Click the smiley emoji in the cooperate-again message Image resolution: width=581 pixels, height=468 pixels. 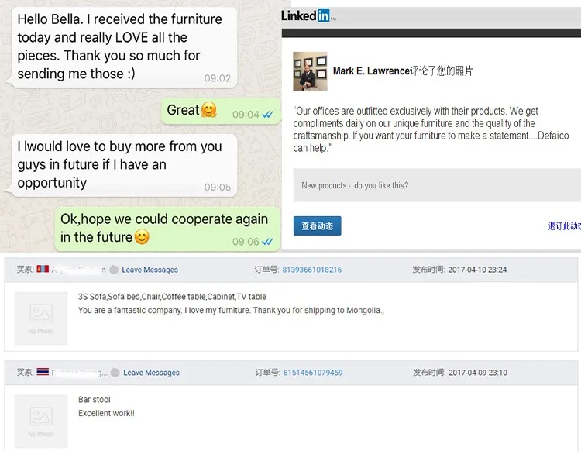142,237
